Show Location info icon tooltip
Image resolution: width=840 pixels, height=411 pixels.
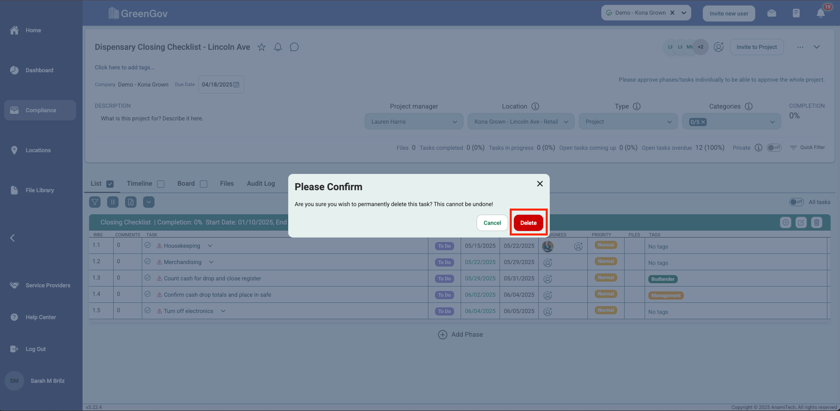[x=535, y=107]
